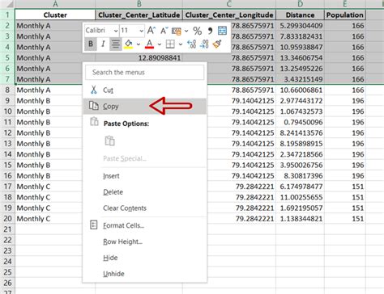The height and width of the screenshot is (294, 384).
Task: Click the Merge & Center icon
Action: pyautogui.click(x=222, y=31)
